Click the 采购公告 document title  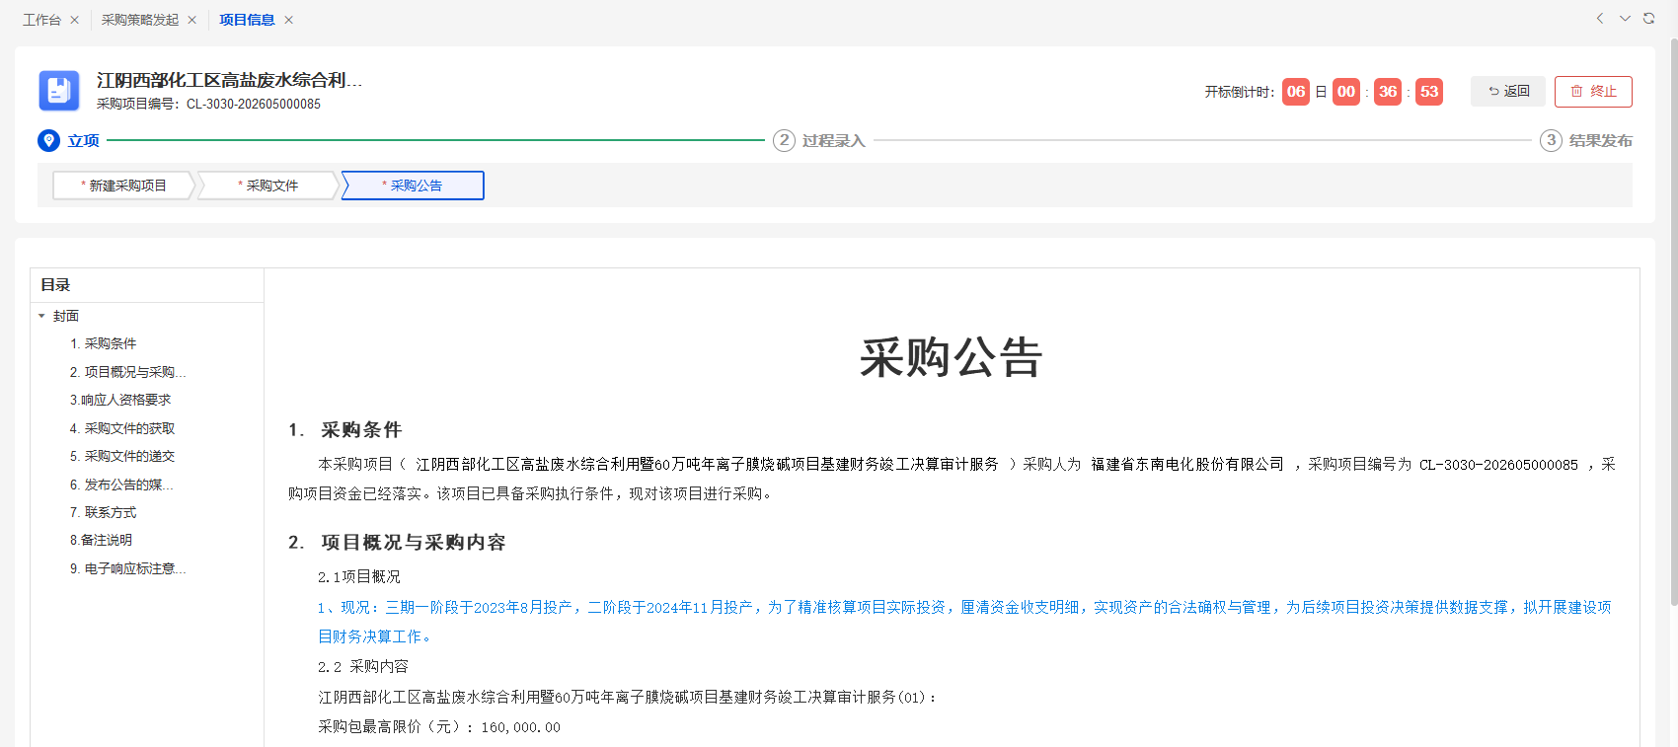951,356
